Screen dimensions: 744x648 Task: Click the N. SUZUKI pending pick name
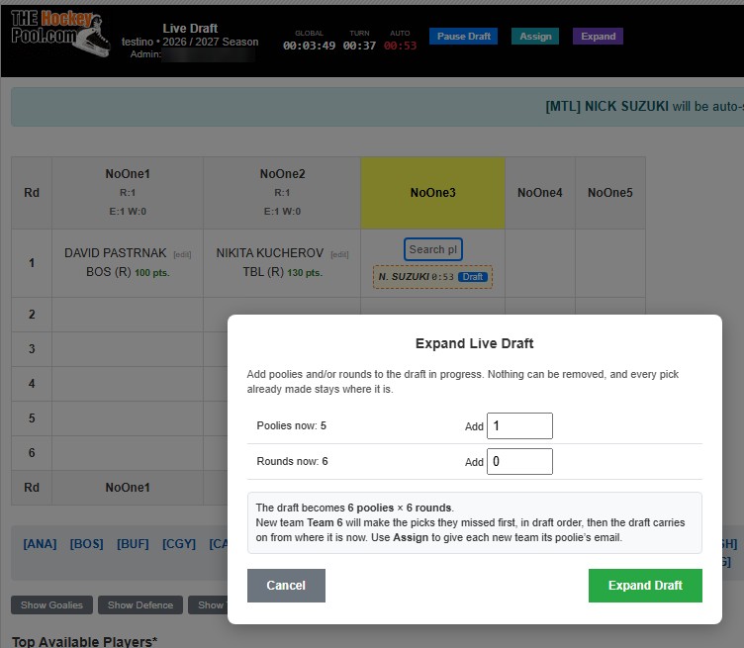(404, 277)
